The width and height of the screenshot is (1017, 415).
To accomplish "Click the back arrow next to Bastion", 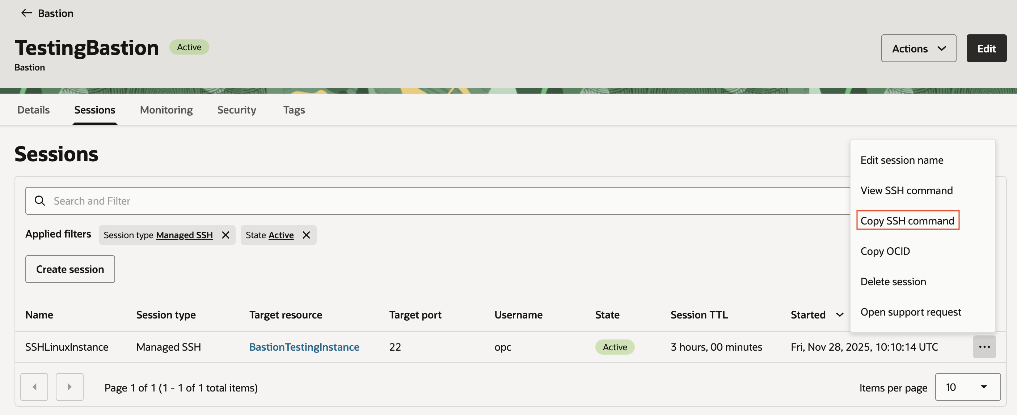I will (26, 13).
